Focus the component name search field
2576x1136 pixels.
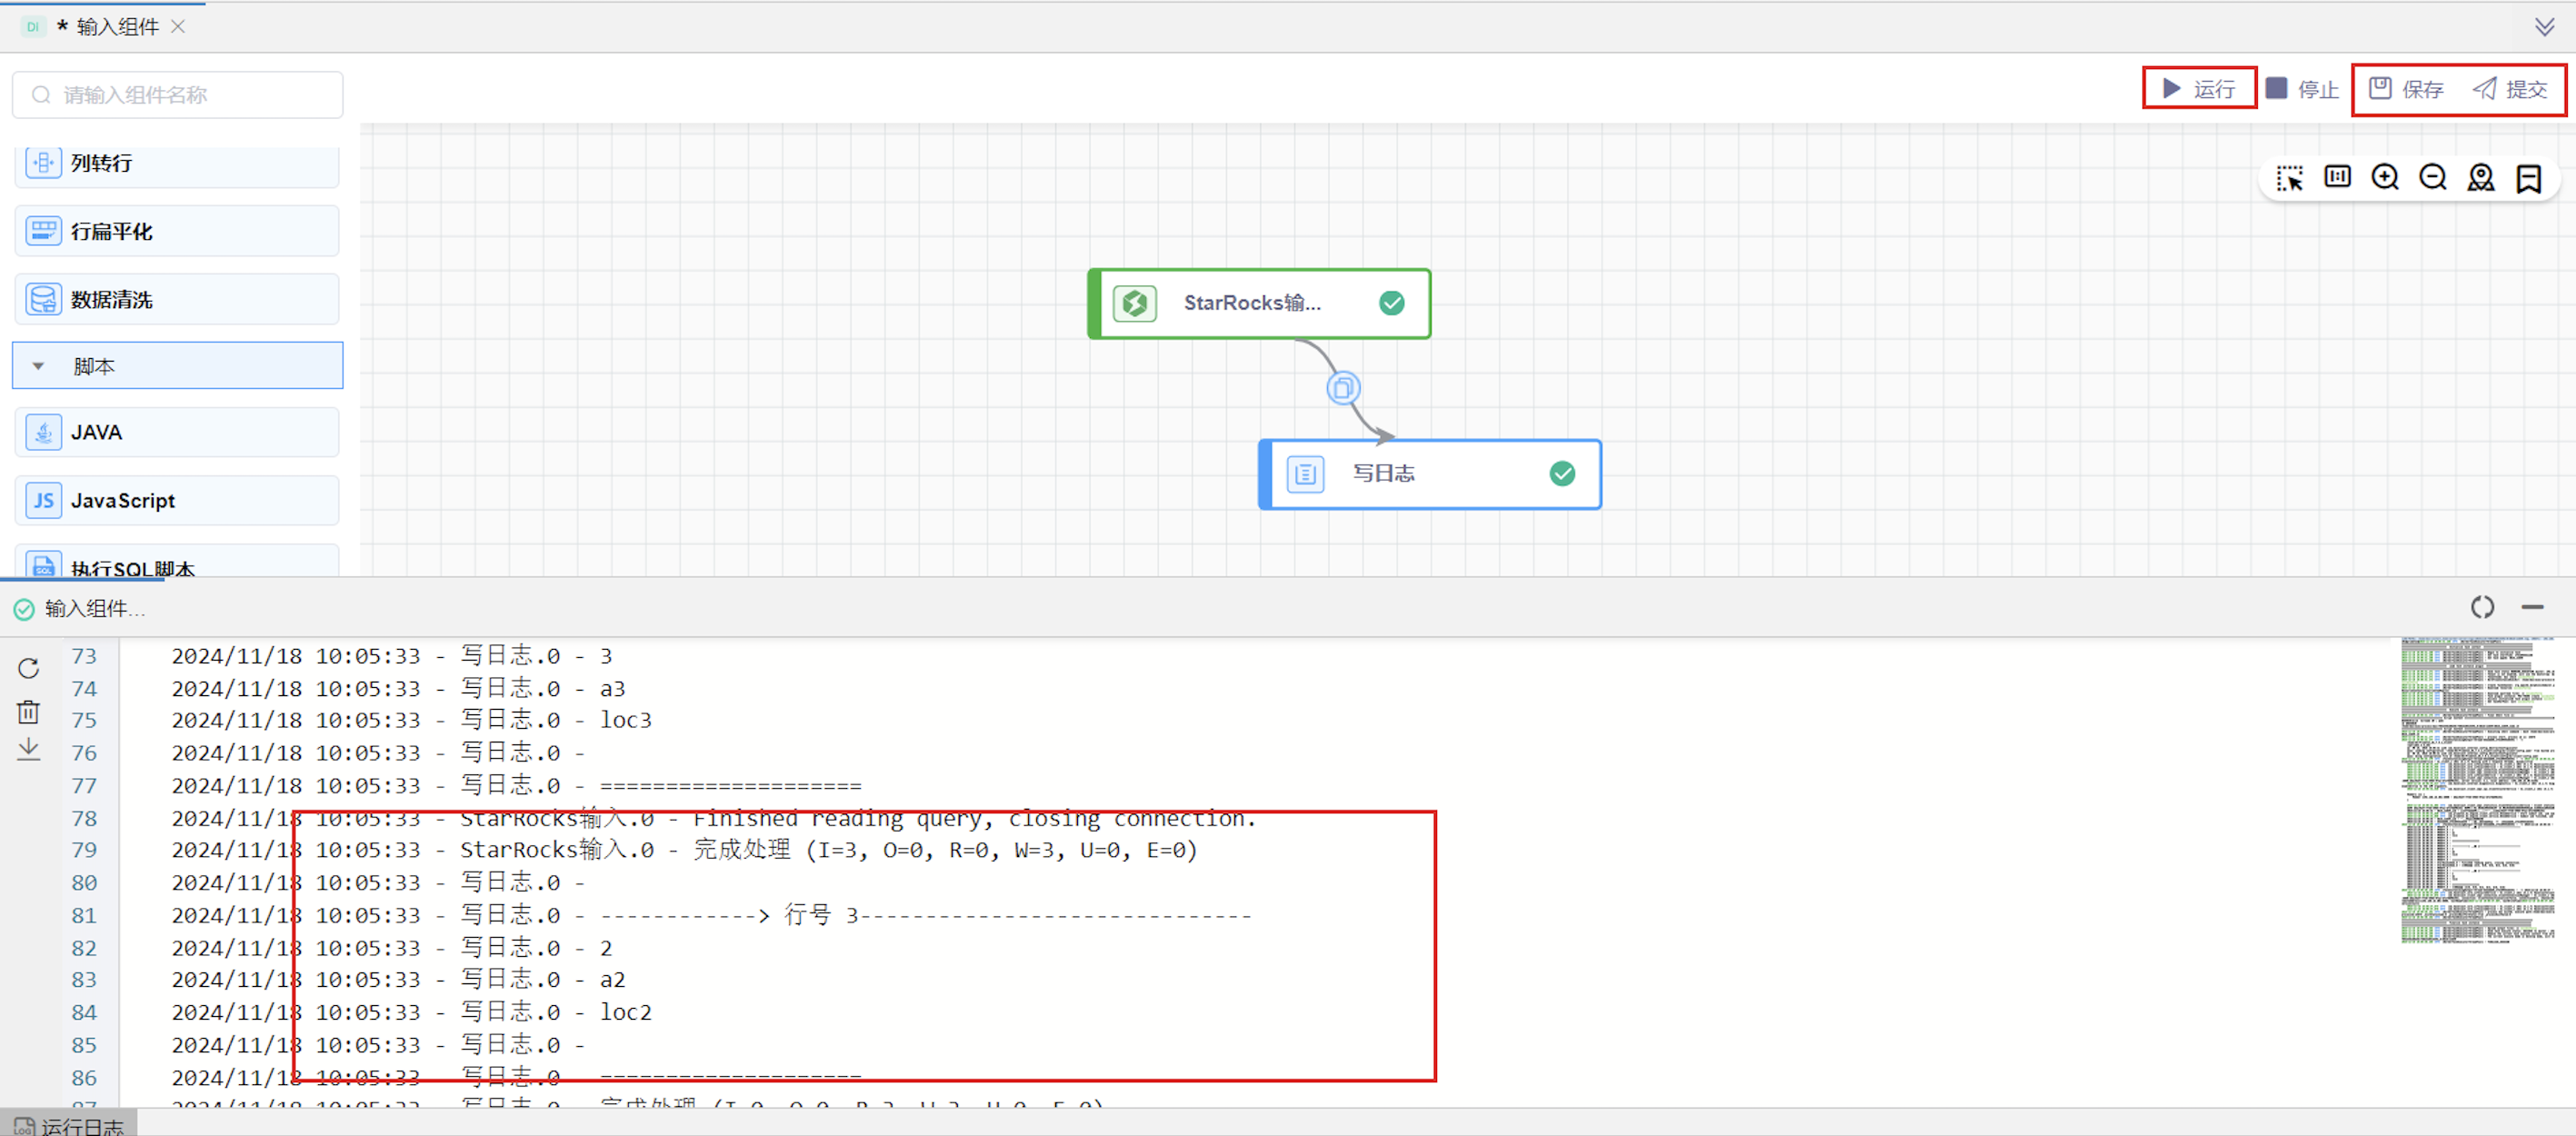pos(178,95)
